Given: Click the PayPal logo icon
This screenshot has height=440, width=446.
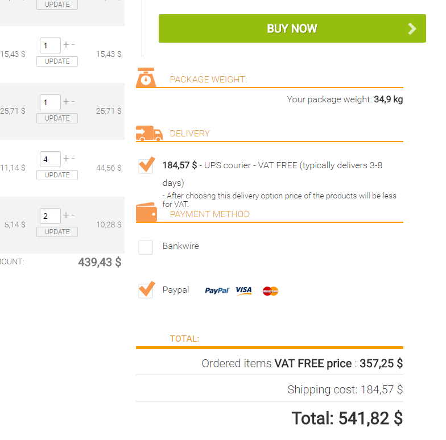Looking at the screenshot, I should pyautogui.click(x=217, y=290).
